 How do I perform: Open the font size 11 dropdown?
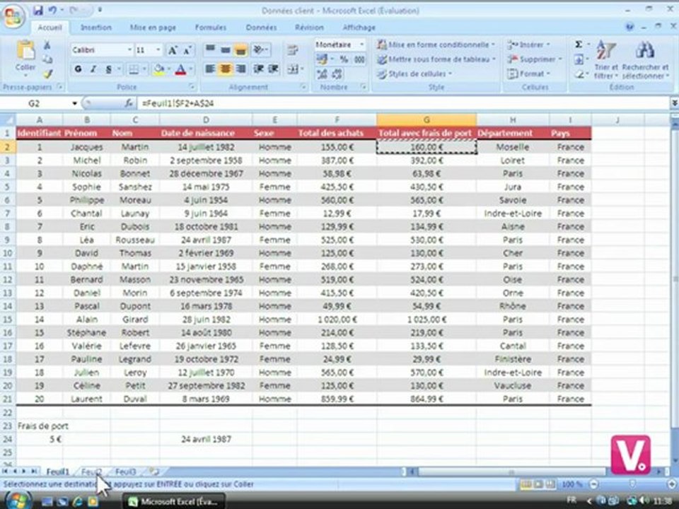coord(158,50)
